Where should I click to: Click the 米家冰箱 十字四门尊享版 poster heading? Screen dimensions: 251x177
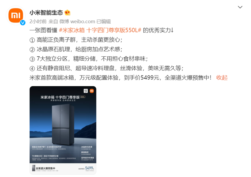(60, 97)
